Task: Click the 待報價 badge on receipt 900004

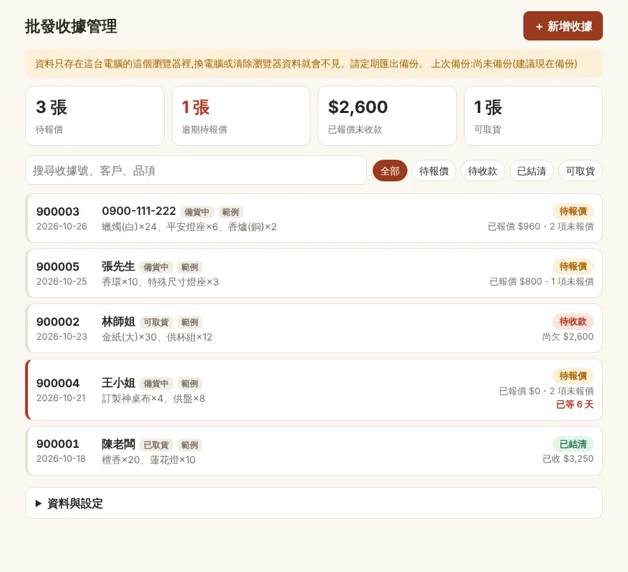Action: tap(573, 376)
